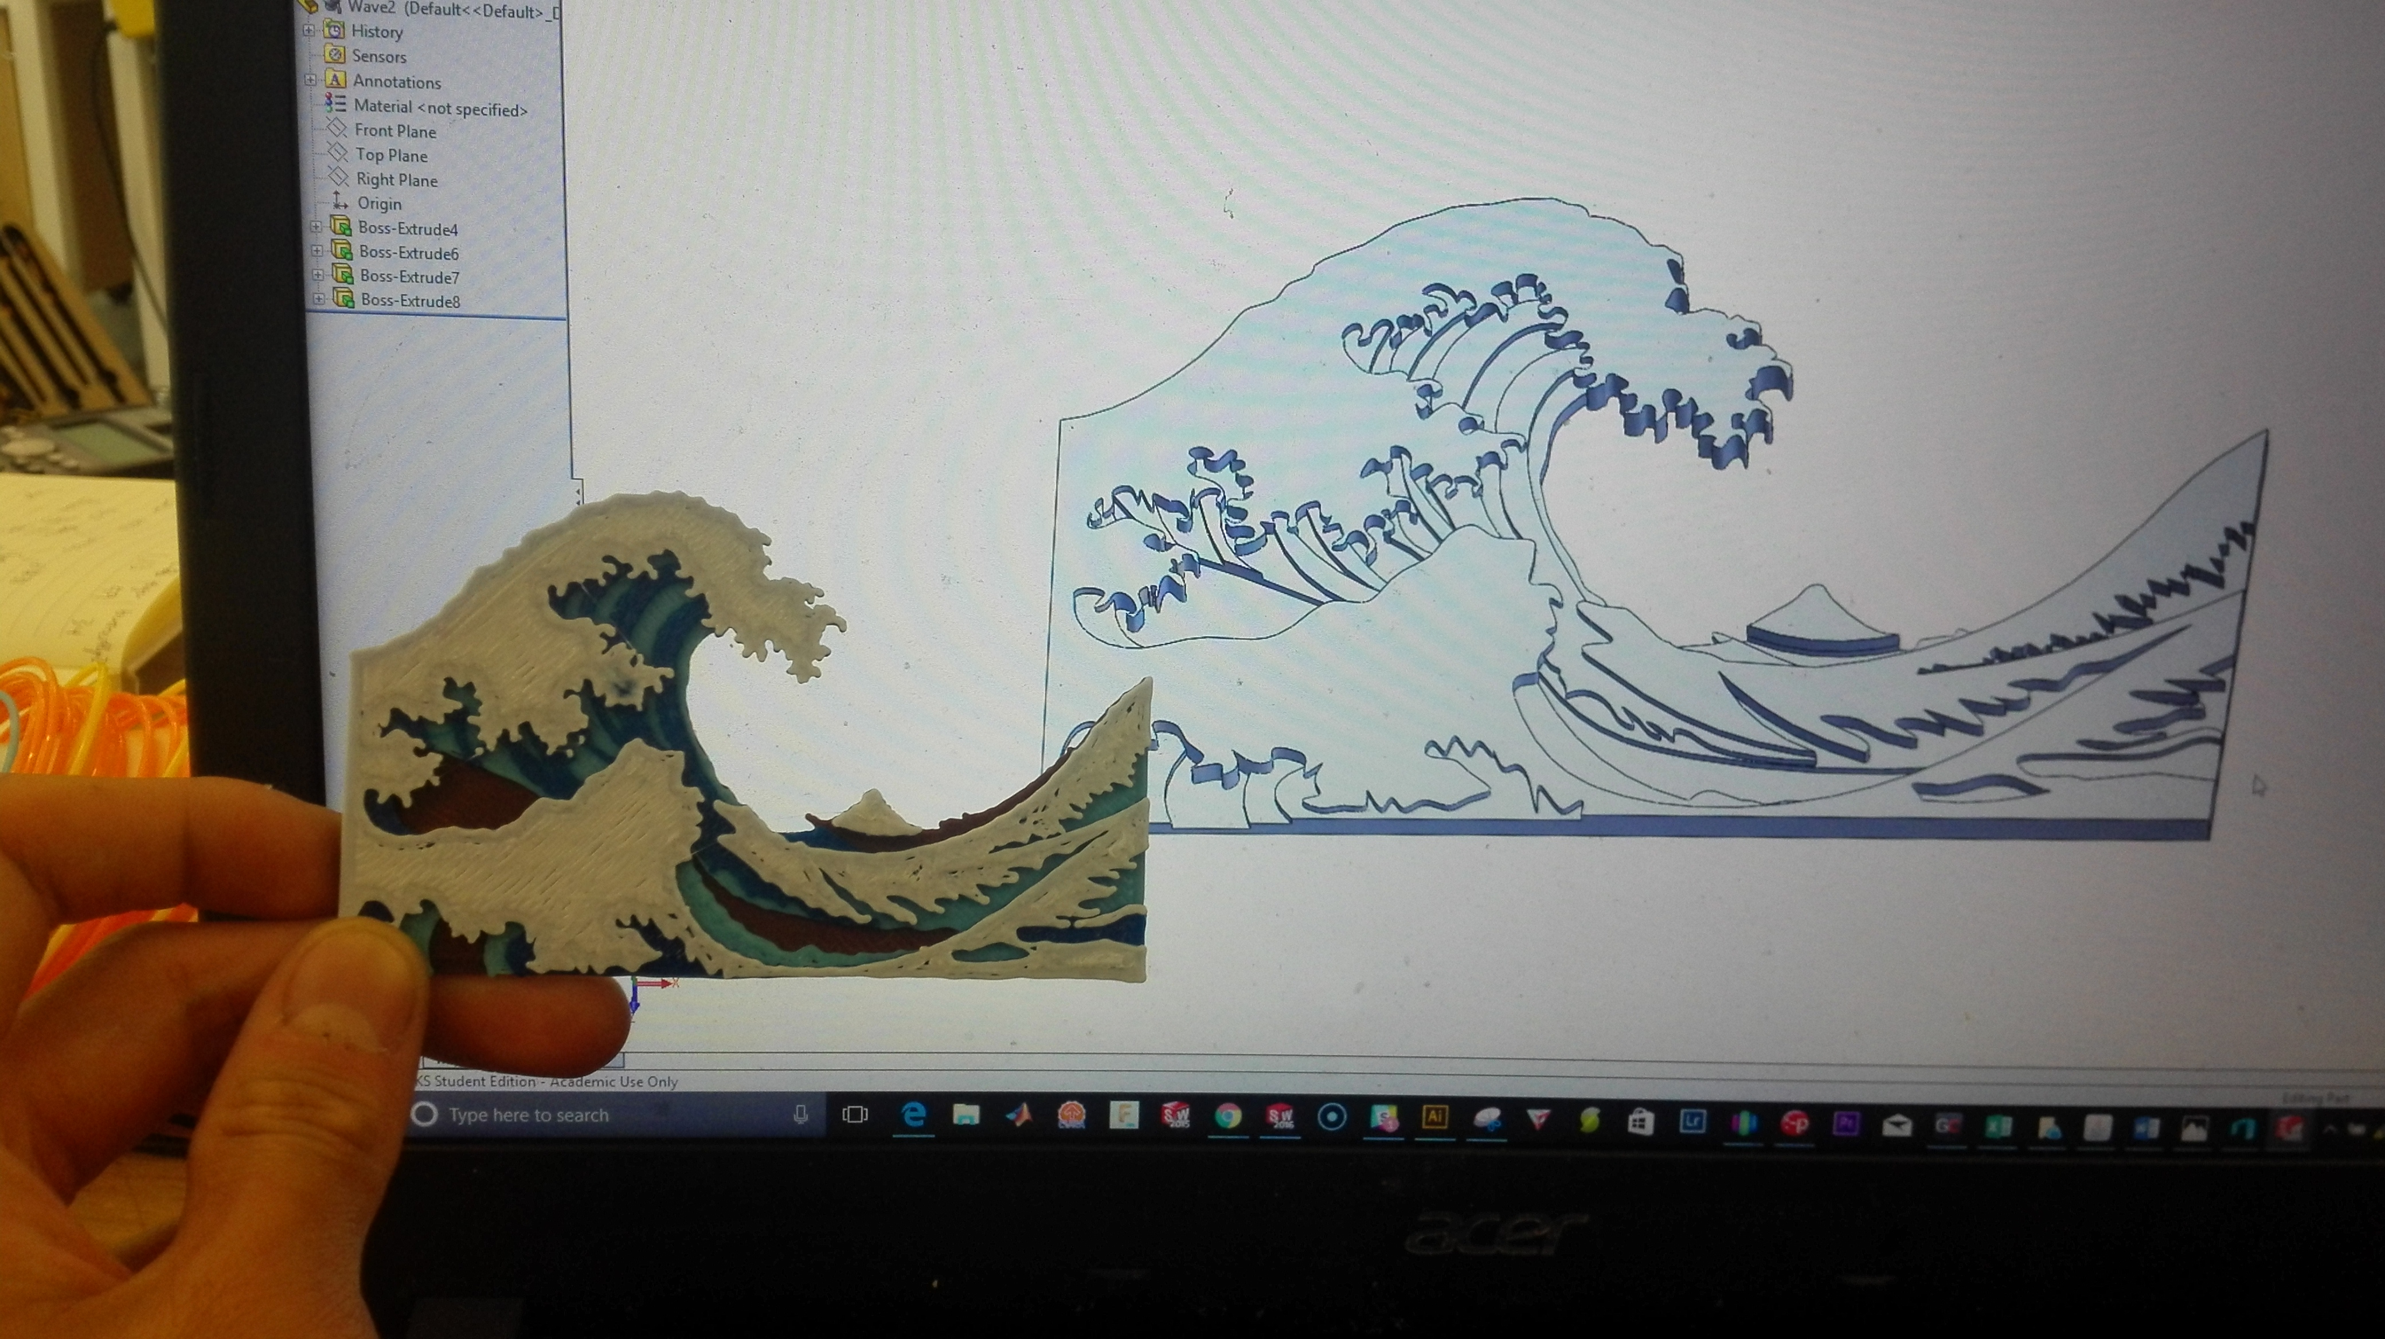This screenshot has height=1339, width=2385.
Task: Switch to SolidWorks 2016 in taskbar
Action: [x=1280, y=1117]
